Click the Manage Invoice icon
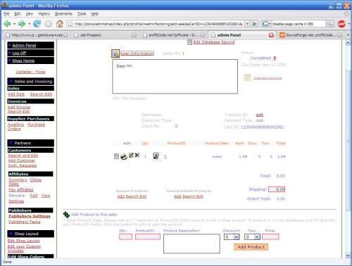Image resolution: width=352 pixels, height=266 pixels. 247,77
